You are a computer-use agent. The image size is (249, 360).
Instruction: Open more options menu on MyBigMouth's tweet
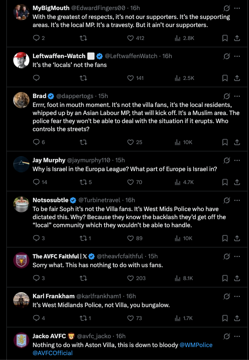click(237, 8)
